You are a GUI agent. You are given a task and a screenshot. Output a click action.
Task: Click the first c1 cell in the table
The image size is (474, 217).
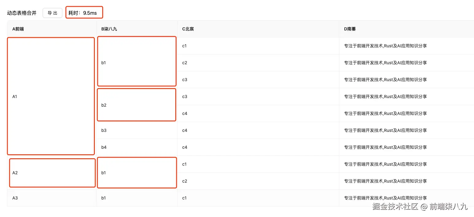(x=185, y=46)
